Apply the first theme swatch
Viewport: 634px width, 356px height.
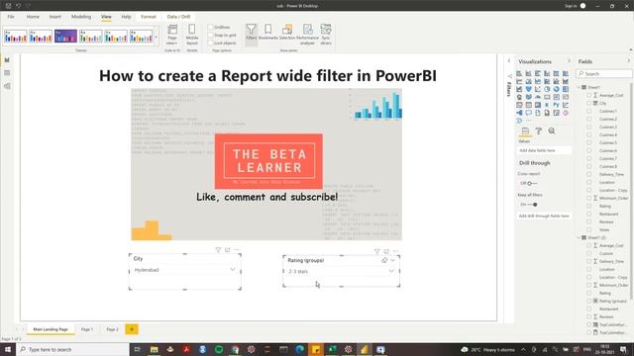[16, 37]
